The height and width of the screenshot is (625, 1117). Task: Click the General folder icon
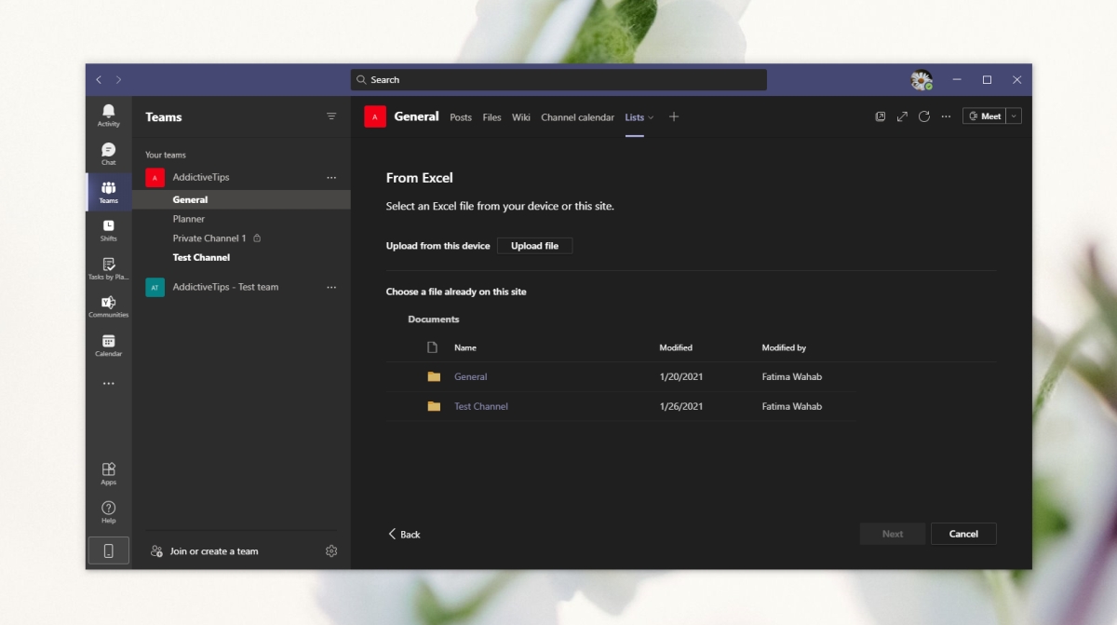point(434,377)
